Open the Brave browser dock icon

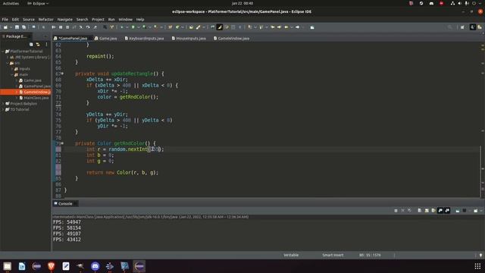tap(51, 266)
